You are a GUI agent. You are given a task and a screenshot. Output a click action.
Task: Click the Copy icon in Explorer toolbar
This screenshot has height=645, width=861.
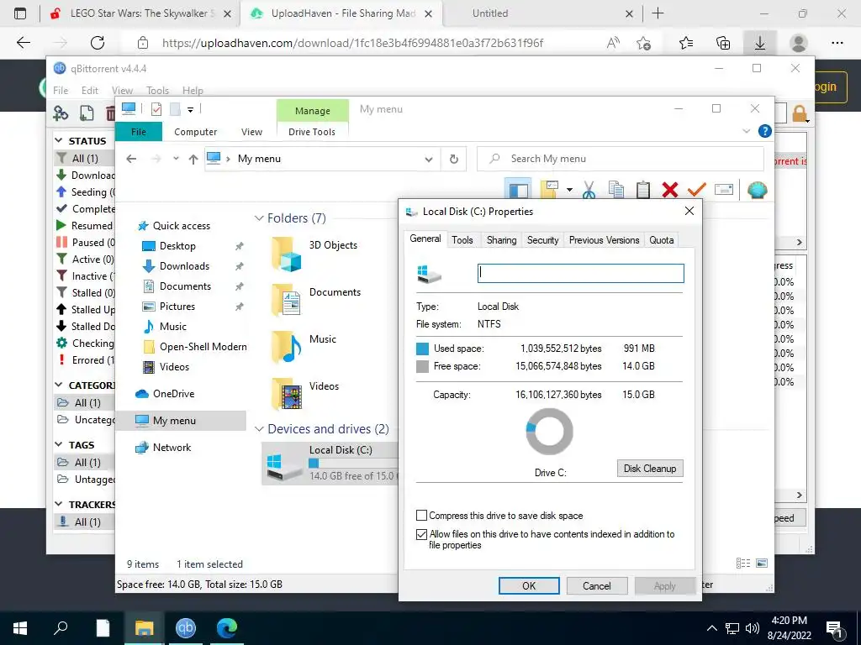click(x=616, y=191)
